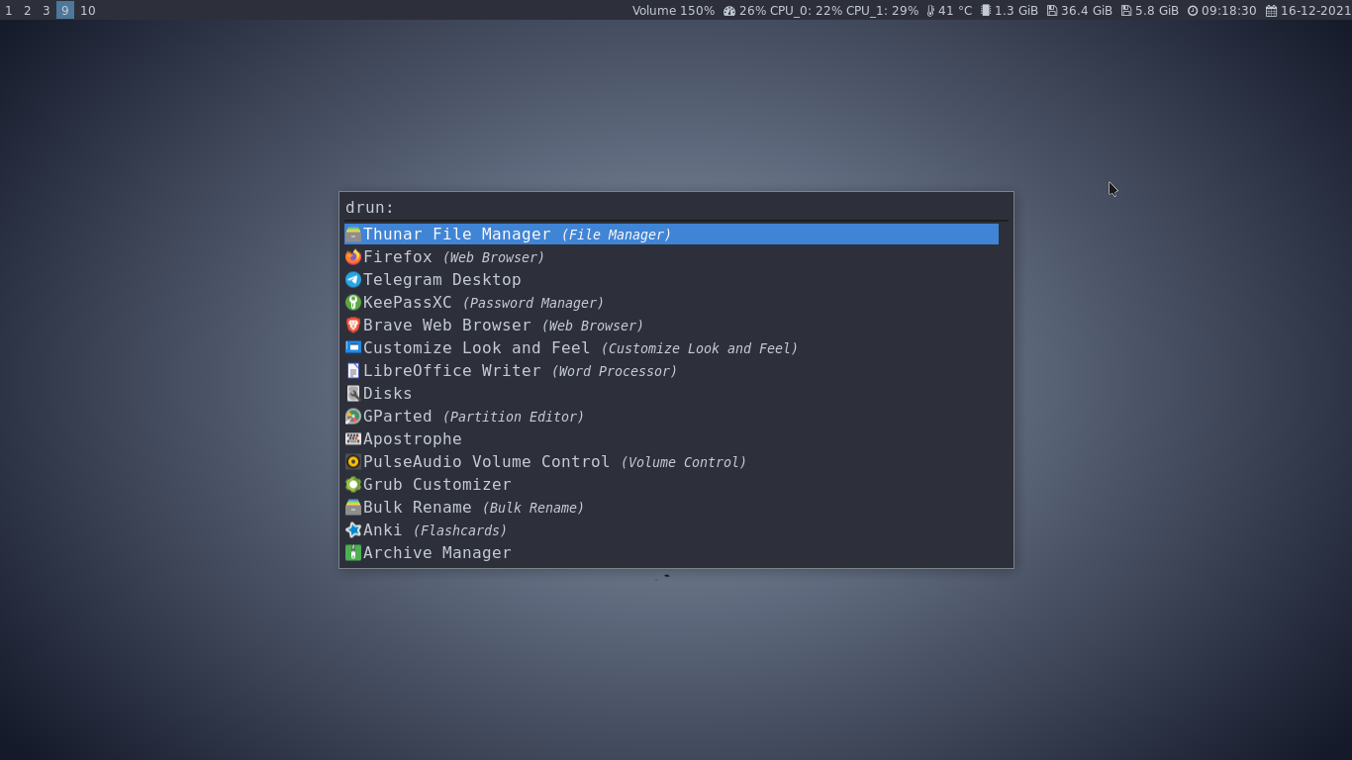This screenshot has width=1352, height=760.
Task: Click the Firefox logo icon
Action: (353, 257)
